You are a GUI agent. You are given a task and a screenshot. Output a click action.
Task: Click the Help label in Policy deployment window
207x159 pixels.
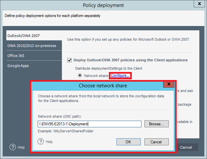21,147
